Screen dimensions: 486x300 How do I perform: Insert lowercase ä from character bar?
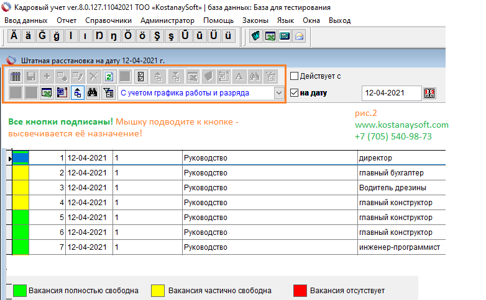point(28,36)
